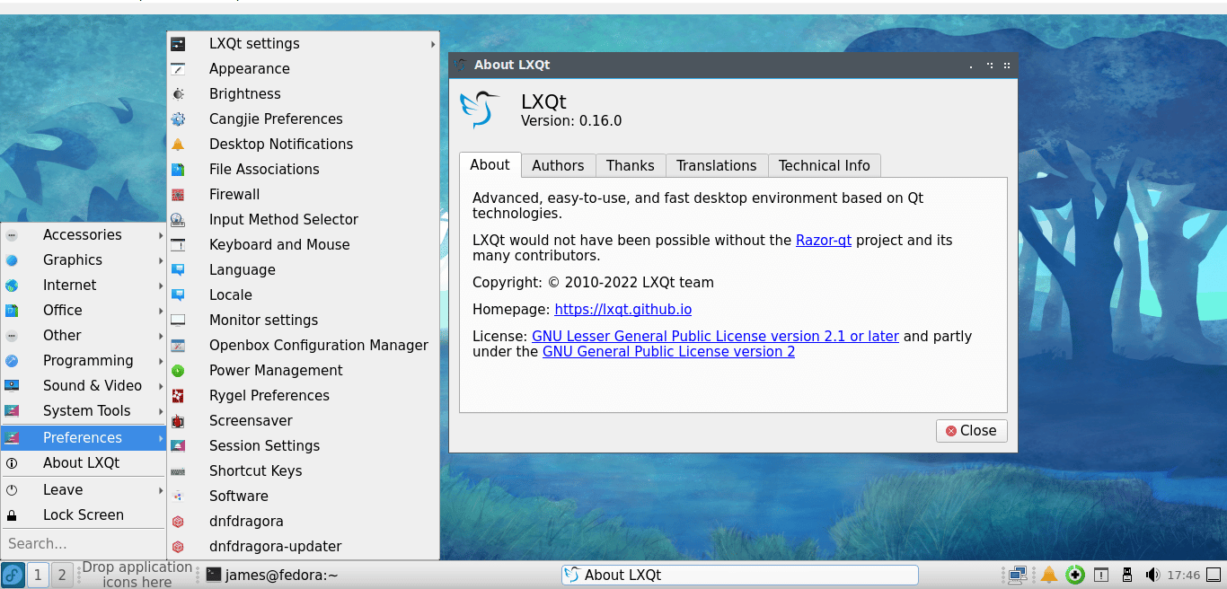Switch to workspace 2 in the panel
The height and width of the screenshot is (589, 1227).
[61, 575]
